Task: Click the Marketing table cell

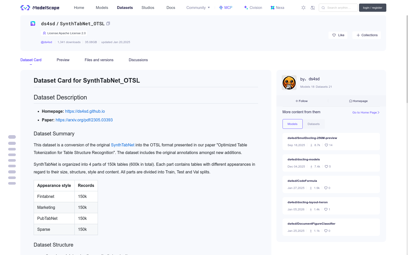Action: pos(54,208)
